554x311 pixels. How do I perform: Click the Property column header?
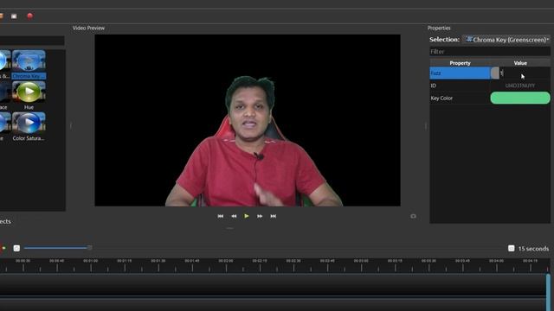(460, 63)
